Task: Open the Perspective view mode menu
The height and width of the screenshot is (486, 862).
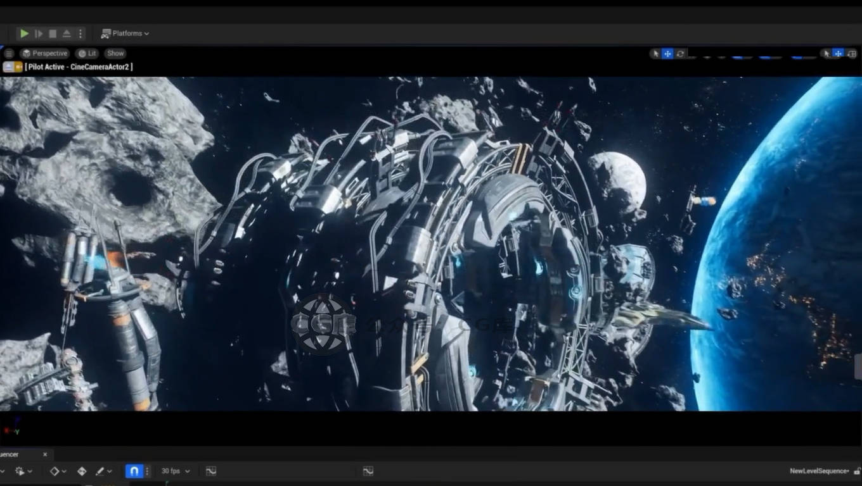Action: (44, 54)
